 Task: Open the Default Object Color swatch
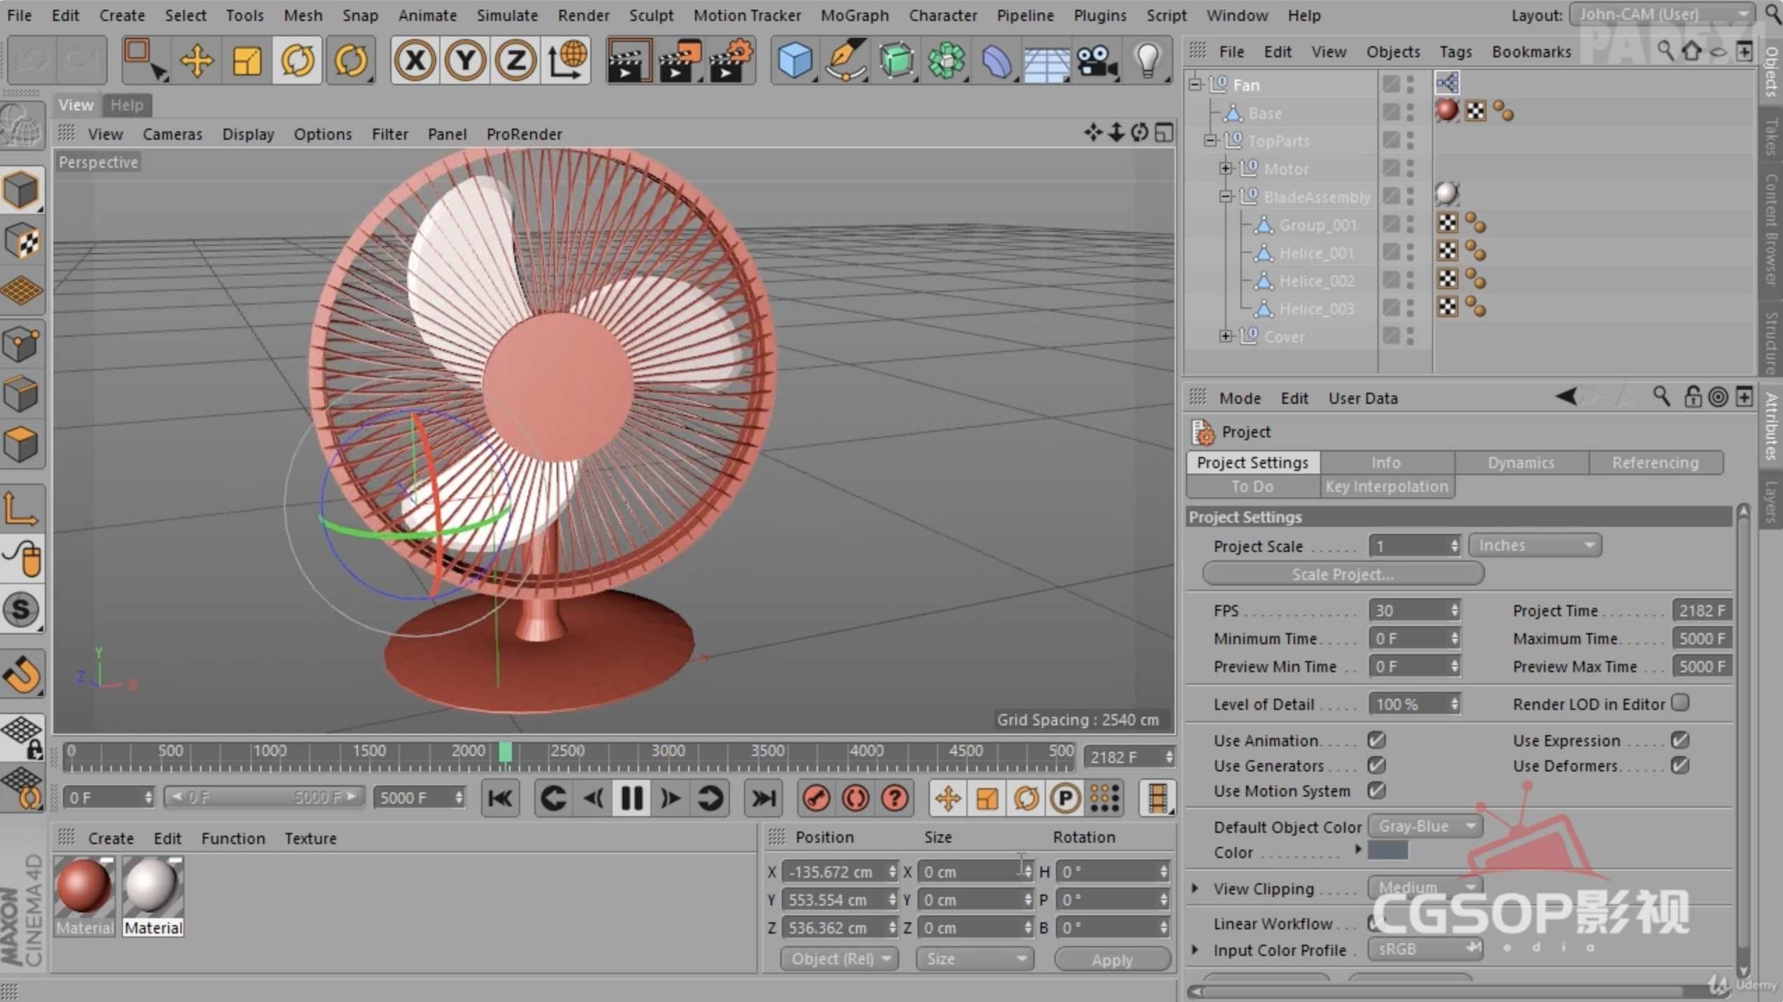point(1424,826)
